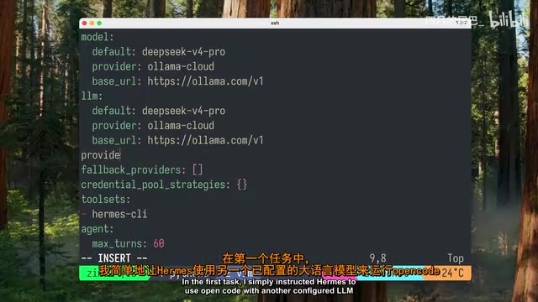Click the "base_url:" key under llm

(x=117, y=140)
